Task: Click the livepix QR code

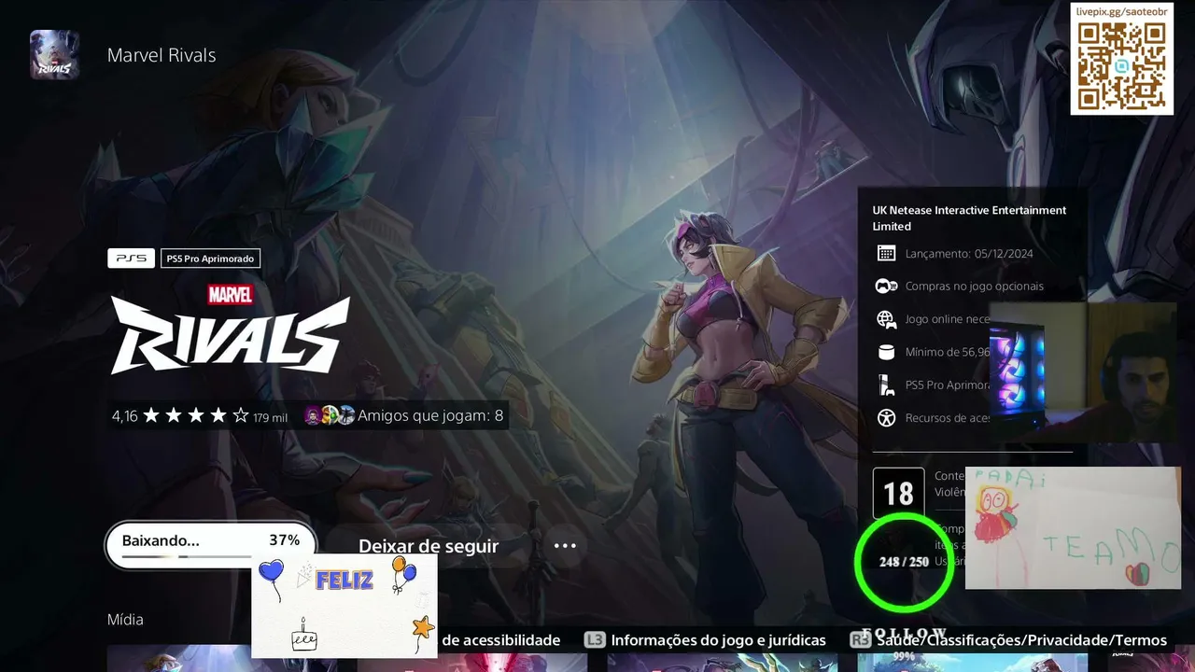Action: click(1121, 67)
